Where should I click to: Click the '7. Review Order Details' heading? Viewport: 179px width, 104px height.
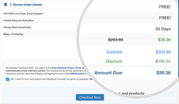(x=26, y=5)
